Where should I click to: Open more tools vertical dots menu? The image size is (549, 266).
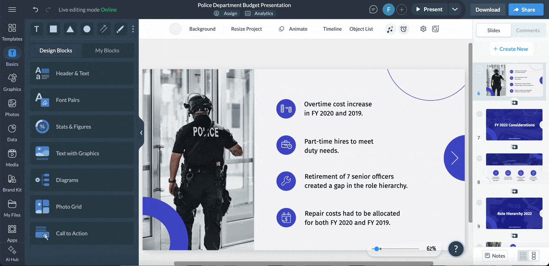click(133, 29)
